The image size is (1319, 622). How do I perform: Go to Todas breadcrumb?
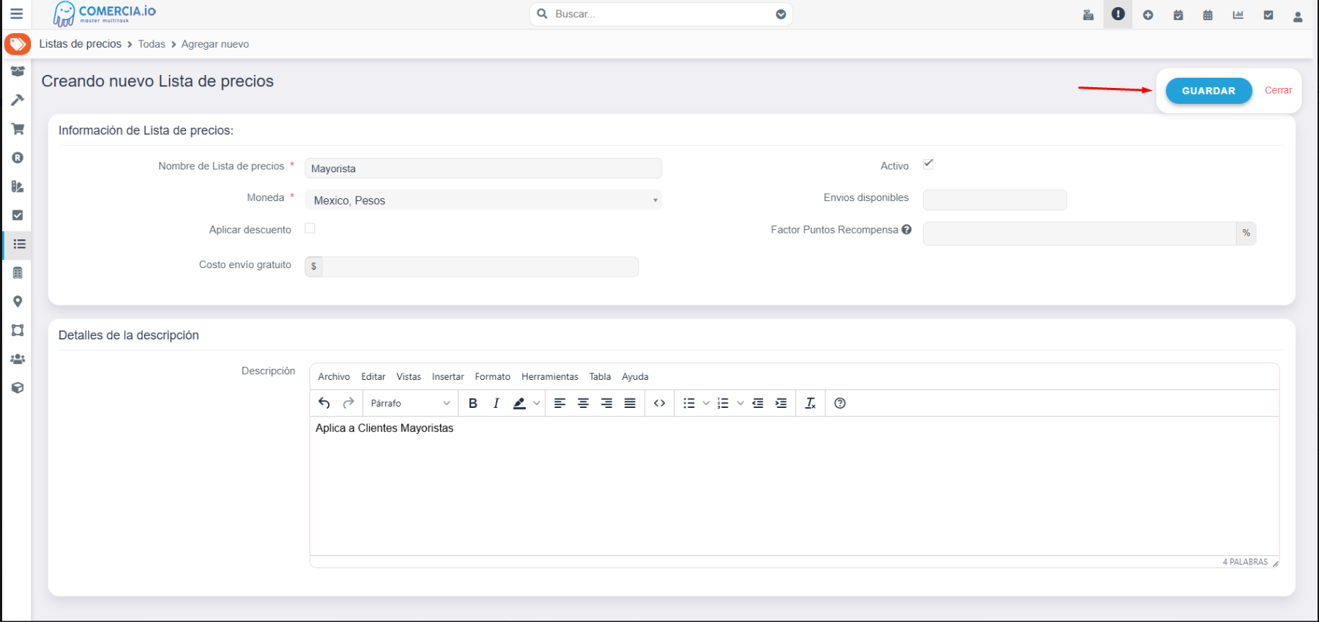[x=151, y=44]
